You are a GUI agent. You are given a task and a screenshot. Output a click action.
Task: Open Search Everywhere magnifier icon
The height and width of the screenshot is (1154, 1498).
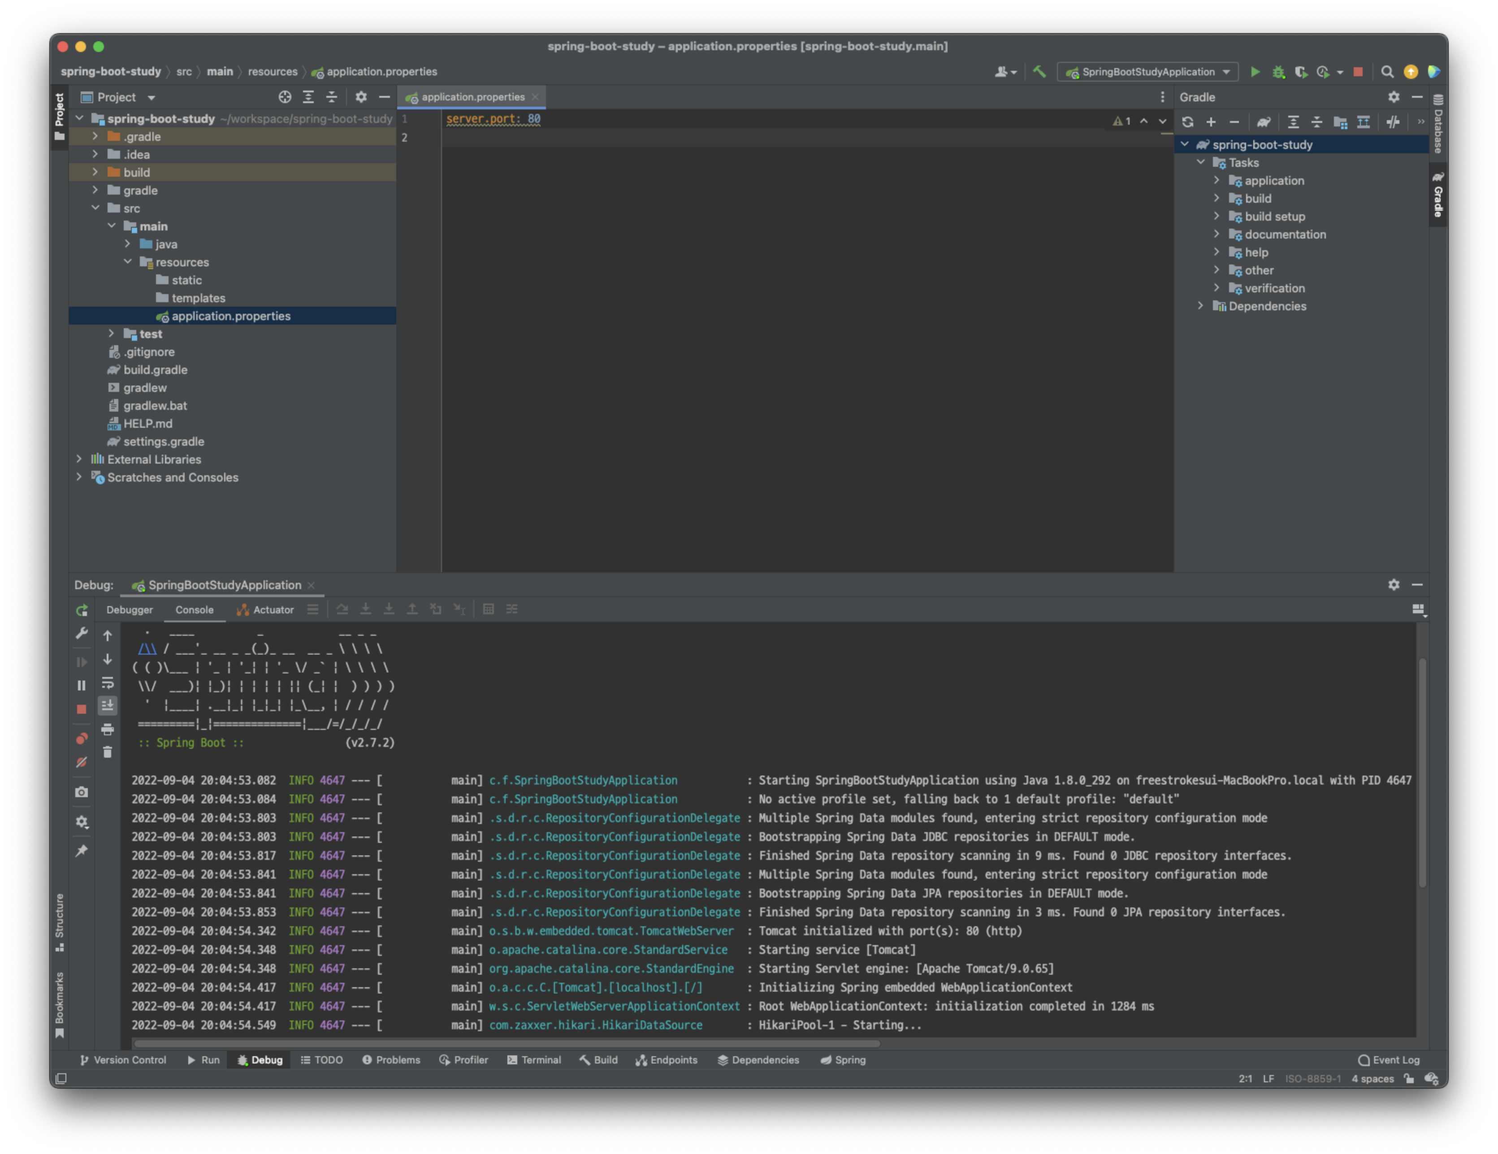(1387, 72)
